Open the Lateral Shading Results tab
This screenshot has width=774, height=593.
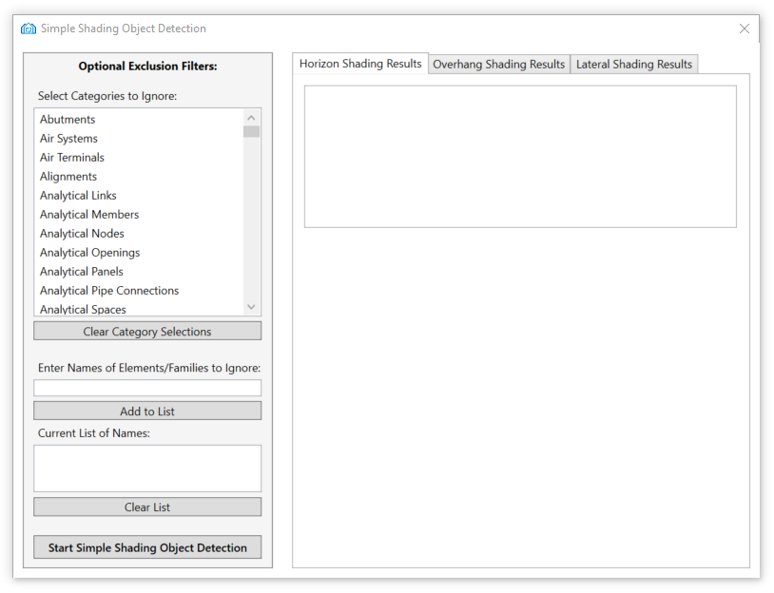tap(634, 65)
